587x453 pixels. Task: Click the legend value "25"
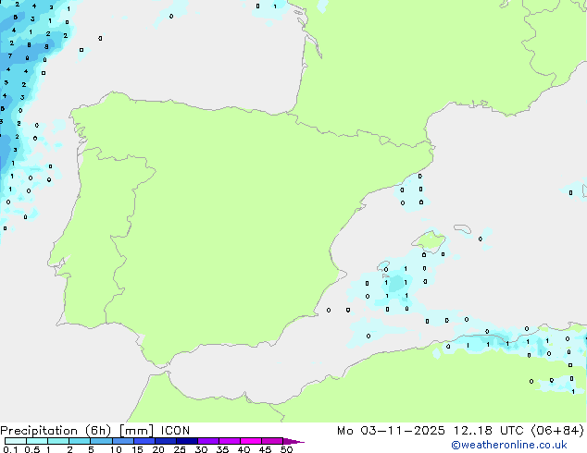(x=180, y=449)
